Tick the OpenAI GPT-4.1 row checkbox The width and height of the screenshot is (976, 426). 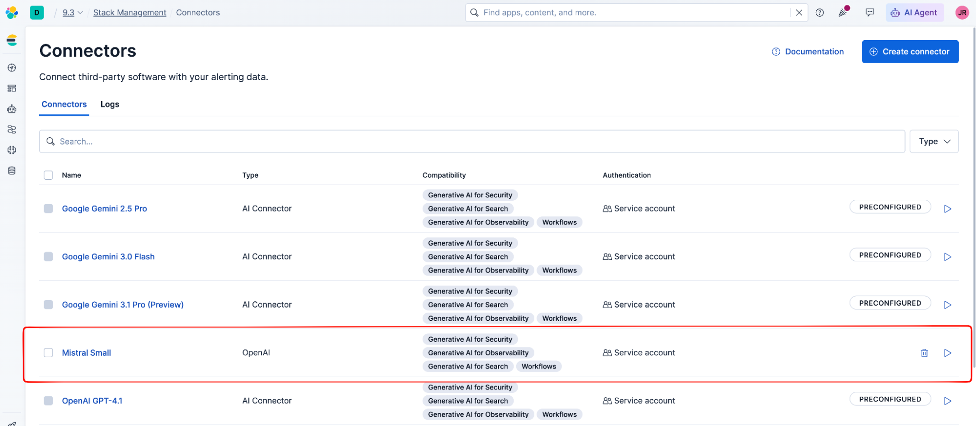tap(48, 401)
